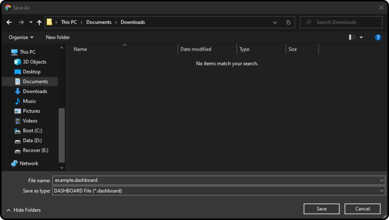Go back with the left arrow

(9, 22)
